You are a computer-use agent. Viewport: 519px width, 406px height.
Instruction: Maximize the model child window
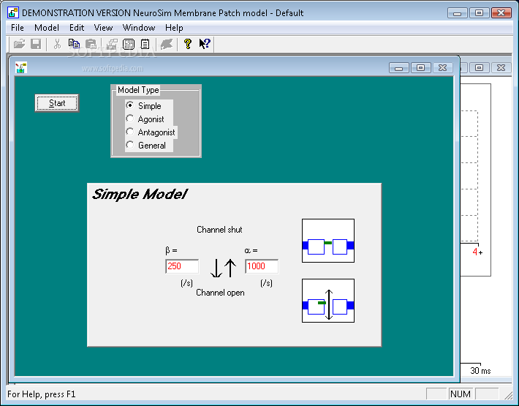pyautogui.click(x=421, y=68)
